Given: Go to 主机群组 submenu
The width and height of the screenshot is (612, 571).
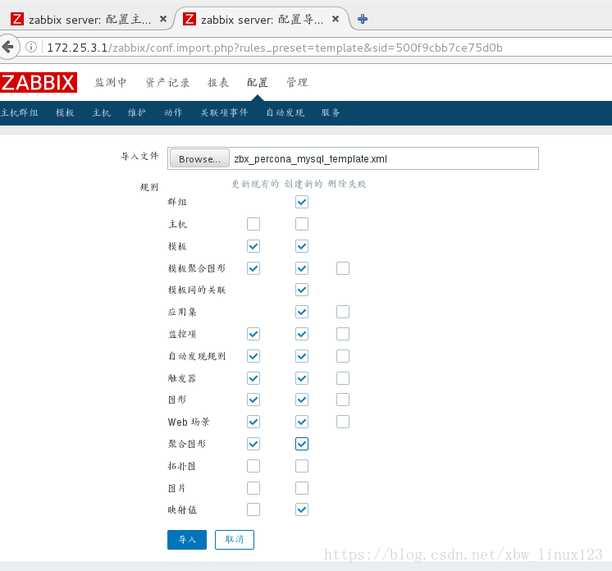Looking at the screenshot, I should (20, 112).
